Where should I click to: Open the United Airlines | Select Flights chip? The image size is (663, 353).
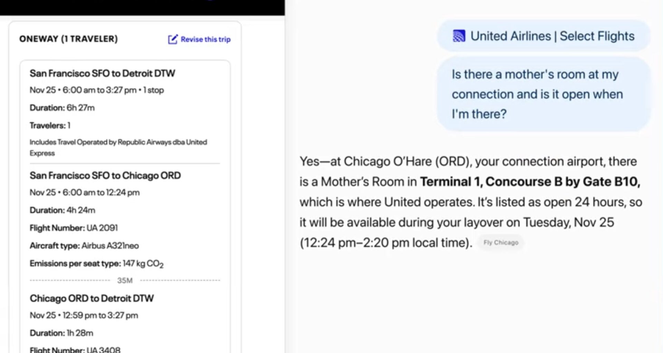click(544, 36)
